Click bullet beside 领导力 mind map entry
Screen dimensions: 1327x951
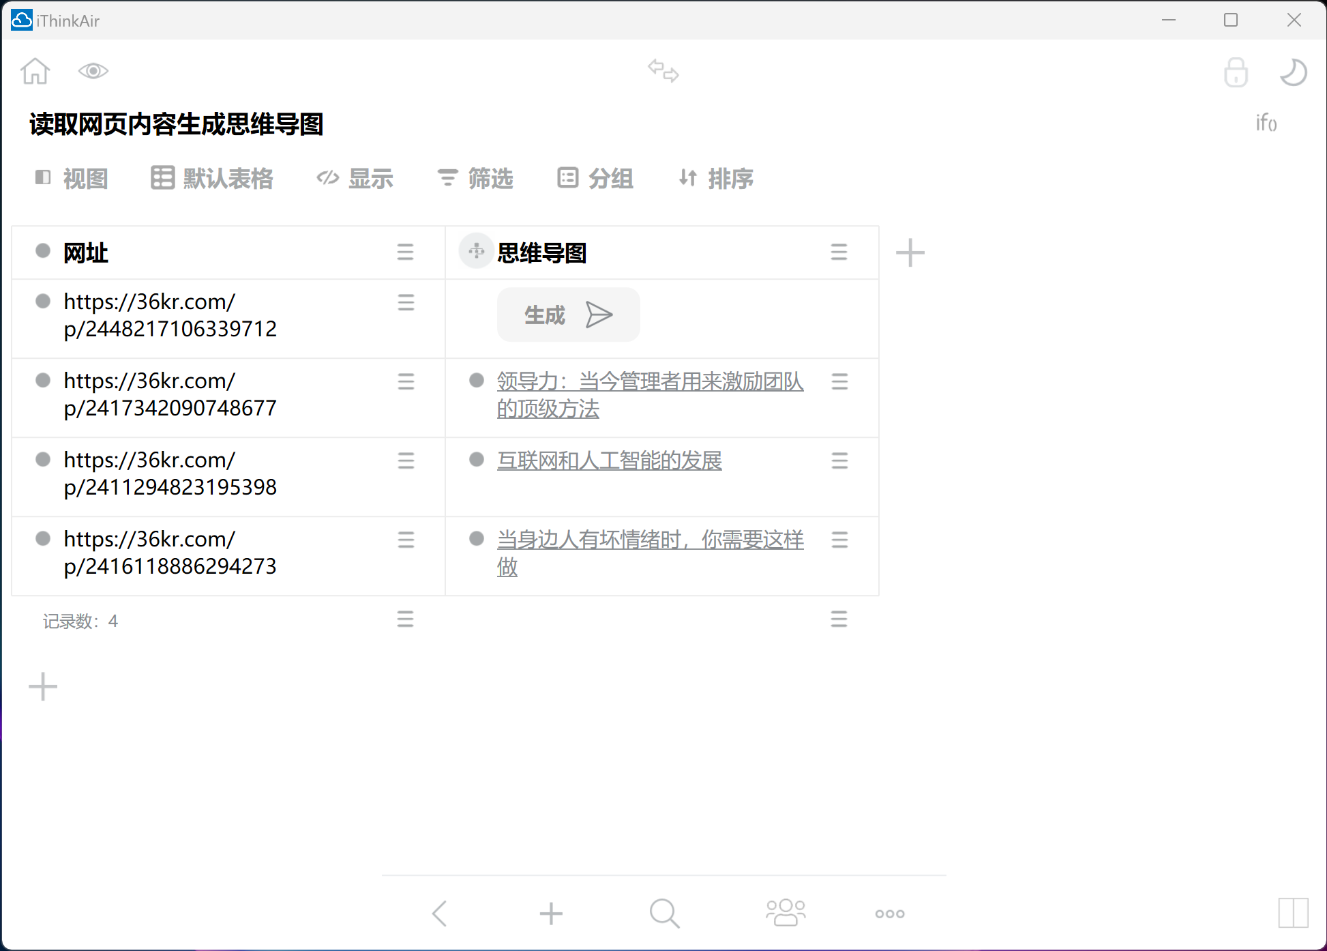tap(477, 380)
